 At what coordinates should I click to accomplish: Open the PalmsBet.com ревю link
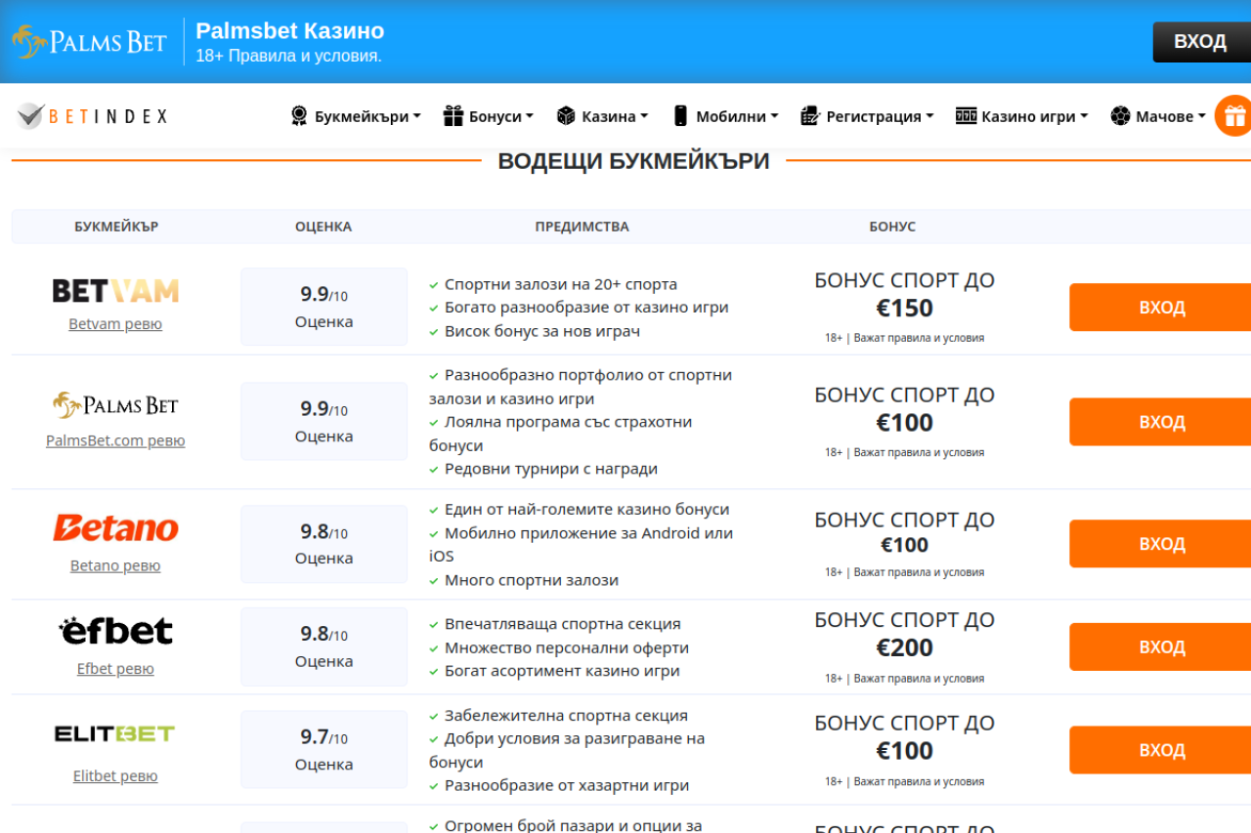[x=115, y=440]
